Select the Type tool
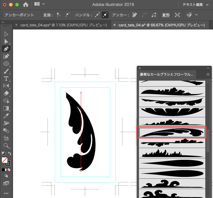213x198 pixels. [6, 78]
